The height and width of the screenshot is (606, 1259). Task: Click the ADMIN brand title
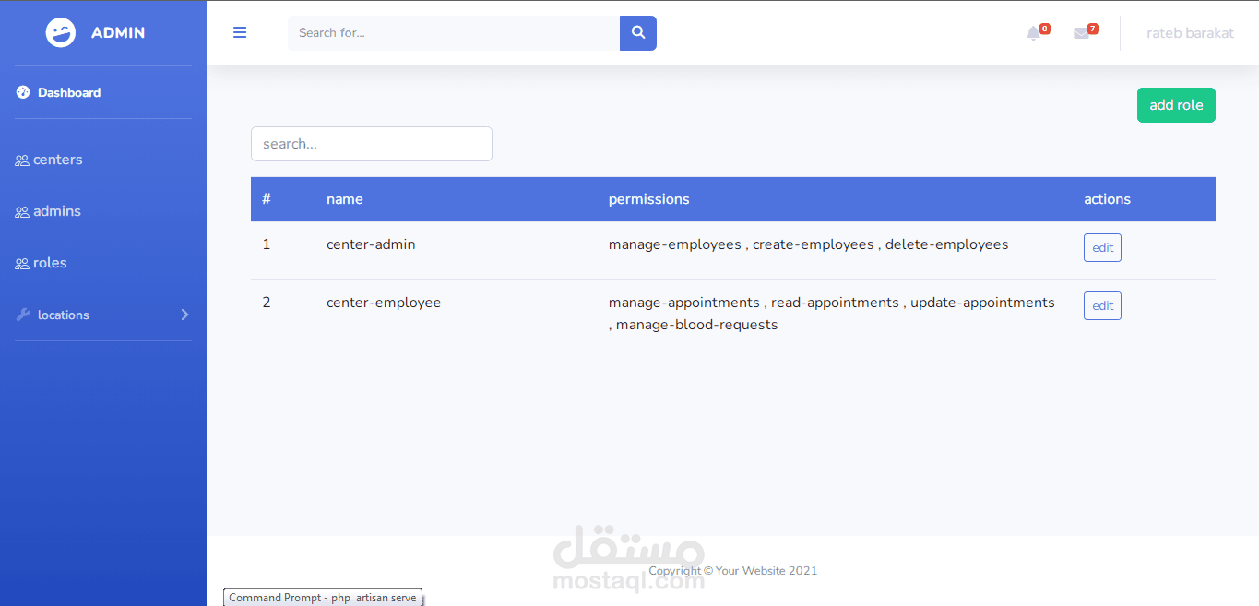(118, 32)
